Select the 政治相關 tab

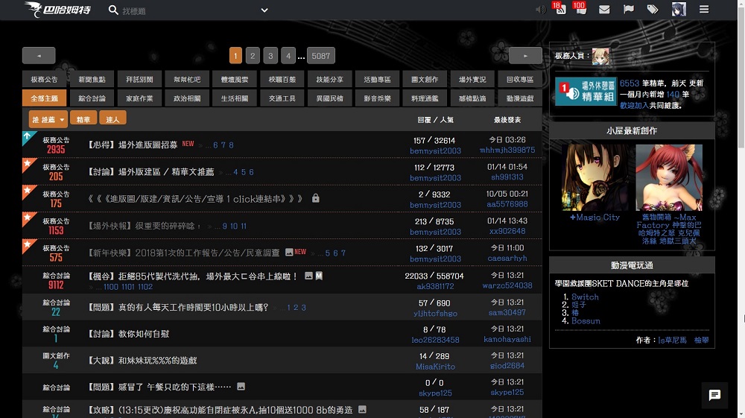[187, 98]
